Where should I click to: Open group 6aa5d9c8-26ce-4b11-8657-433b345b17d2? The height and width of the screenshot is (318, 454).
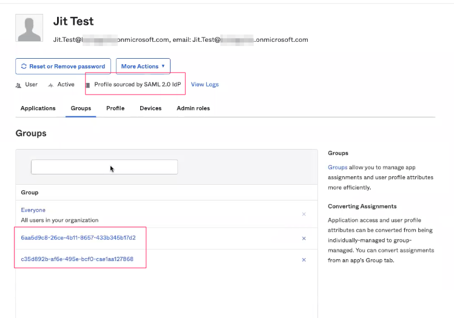pyautogui.click(x=78, y=238)
